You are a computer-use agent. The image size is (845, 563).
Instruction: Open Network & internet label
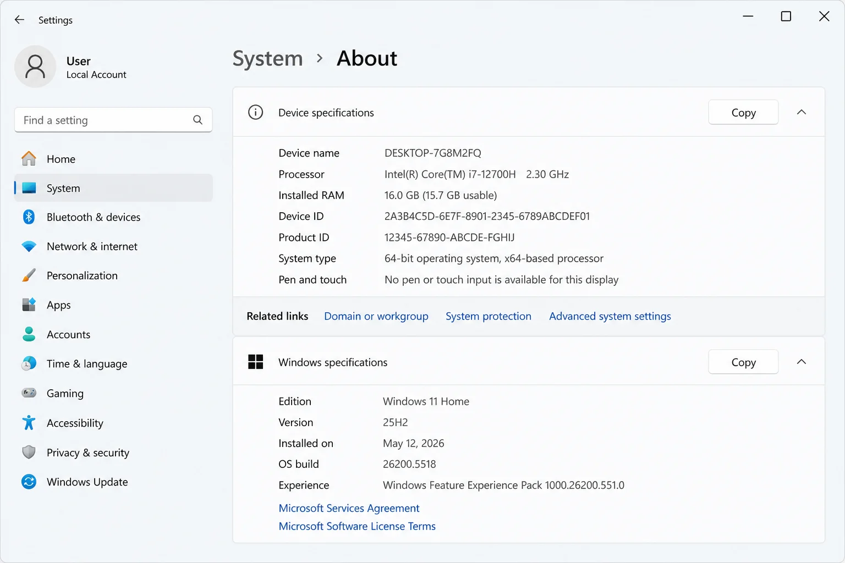92,246
